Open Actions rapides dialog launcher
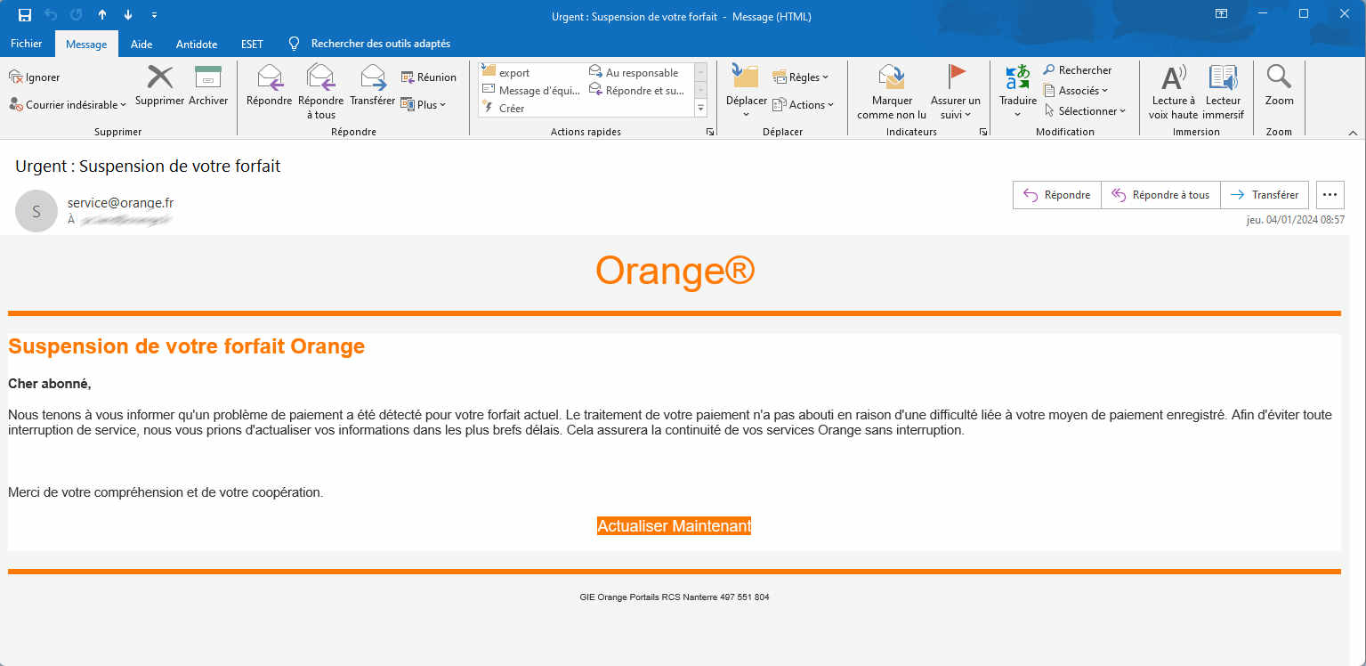The height and width of the screenshot is (666, 1366). coord(710,132)
